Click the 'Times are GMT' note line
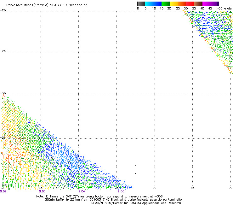233x205 pixels. tap(99, 196)
